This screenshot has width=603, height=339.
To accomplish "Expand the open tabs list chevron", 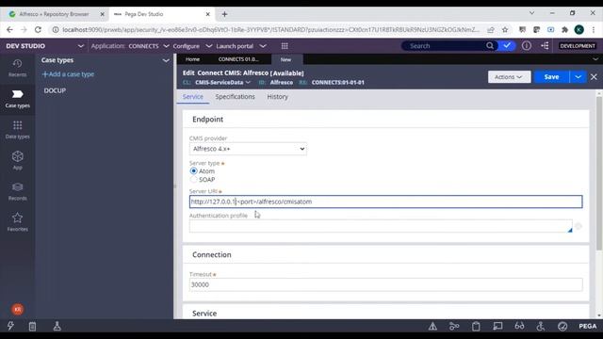I will coord(595,59).
